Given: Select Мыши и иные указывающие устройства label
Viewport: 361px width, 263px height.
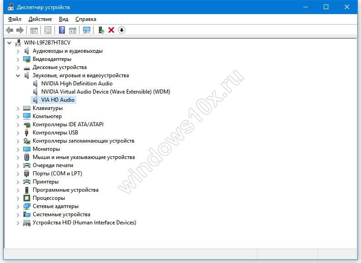Looking at the screenshot, I should click(84, 157).
